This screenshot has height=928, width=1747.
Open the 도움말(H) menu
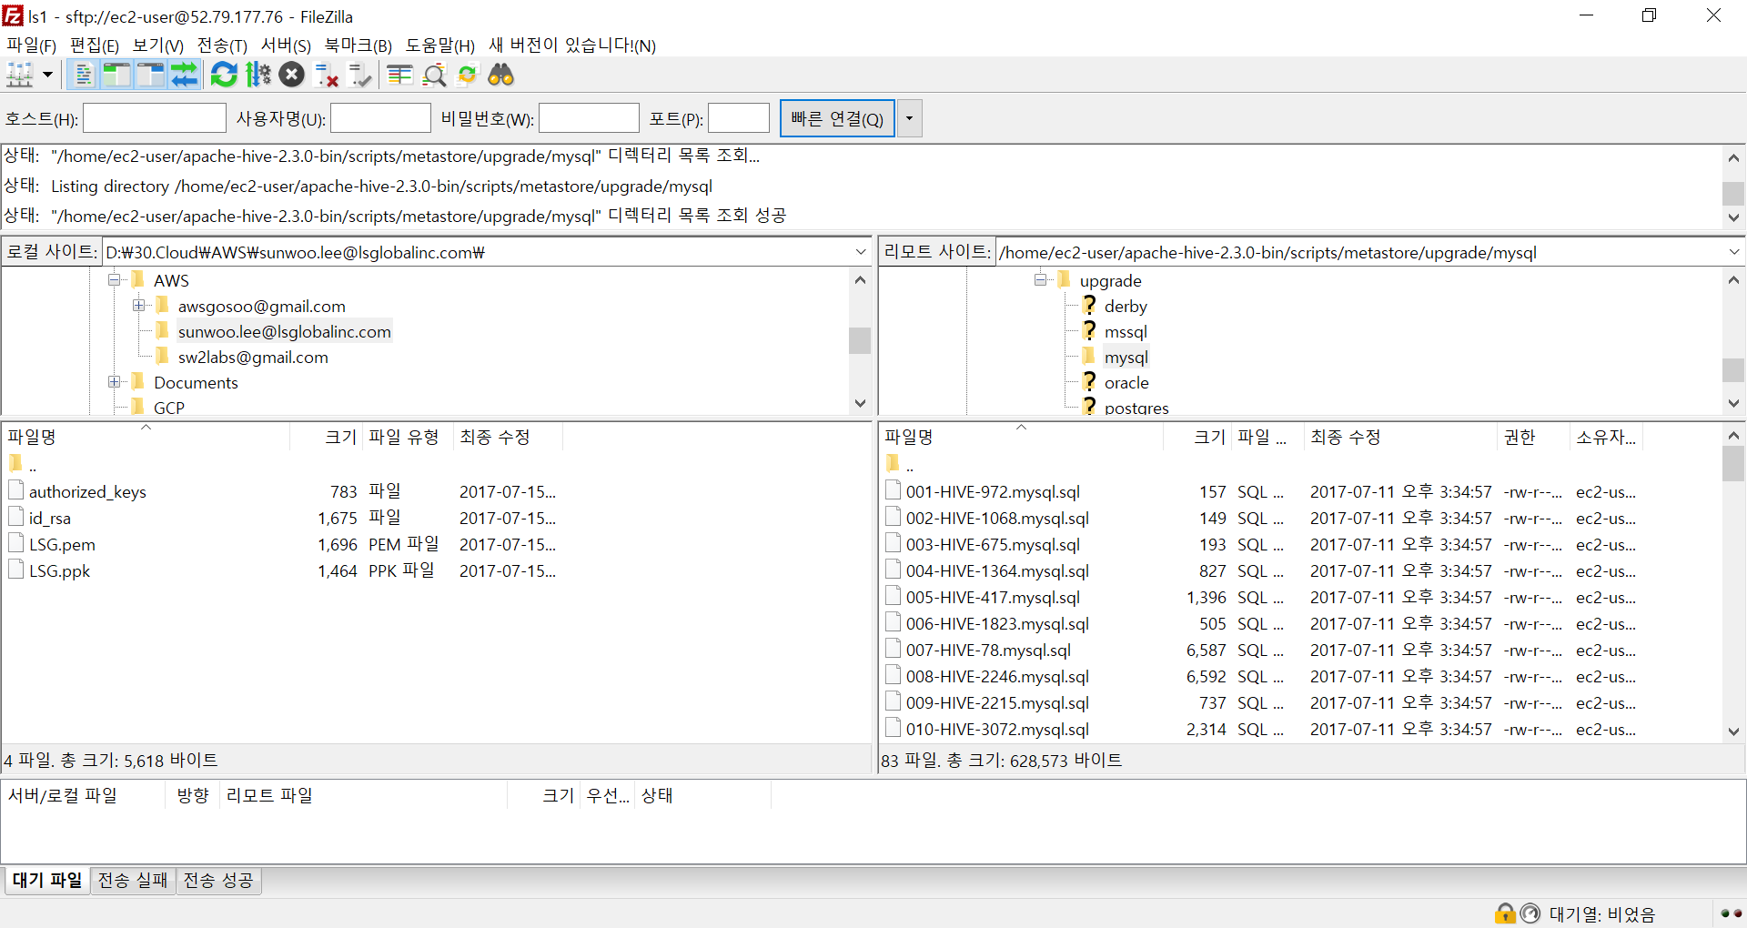(x=440, y=45)
